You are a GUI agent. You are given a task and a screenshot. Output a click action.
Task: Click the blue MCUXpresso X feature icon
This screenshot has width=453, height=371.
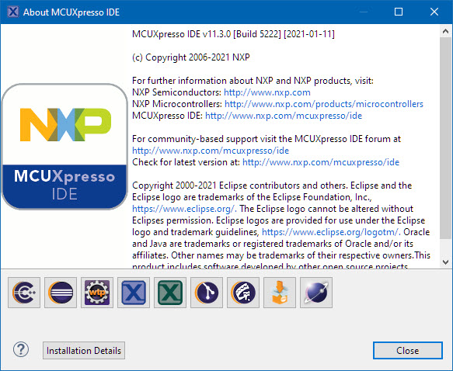point(134,293)
